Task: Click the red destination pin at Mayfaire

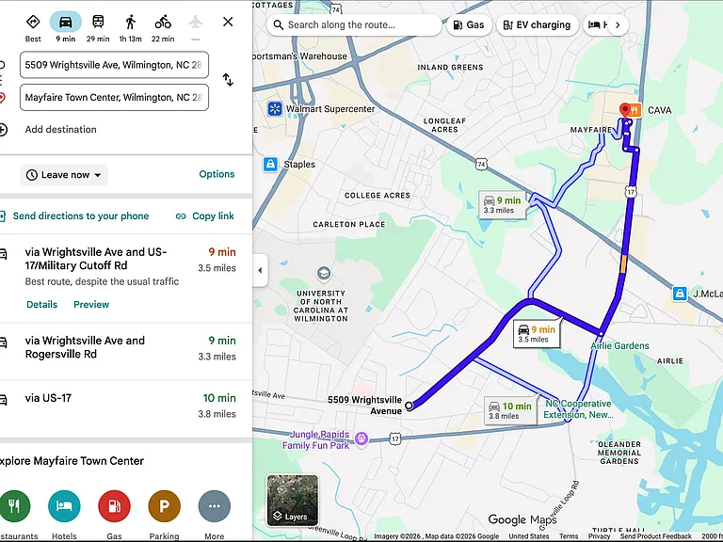Action: (x=625, y=111)
